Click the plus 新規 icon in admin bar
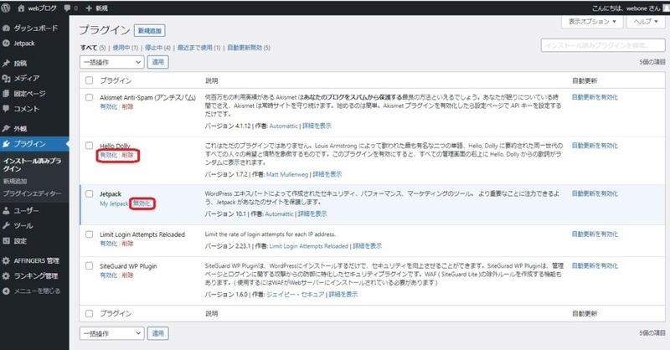670x350 pixels. click(89, 8)
